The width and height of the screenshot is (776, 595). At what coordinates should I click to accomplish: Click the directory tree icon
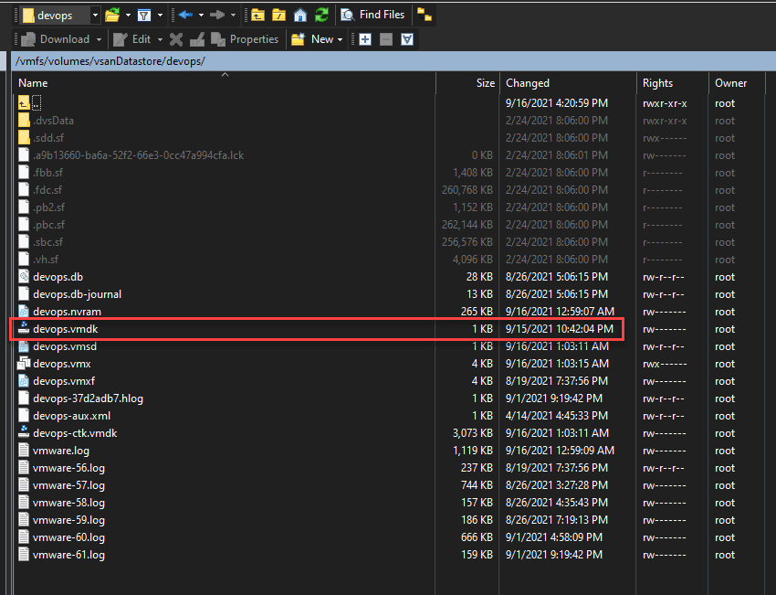(x=425, y=15)
